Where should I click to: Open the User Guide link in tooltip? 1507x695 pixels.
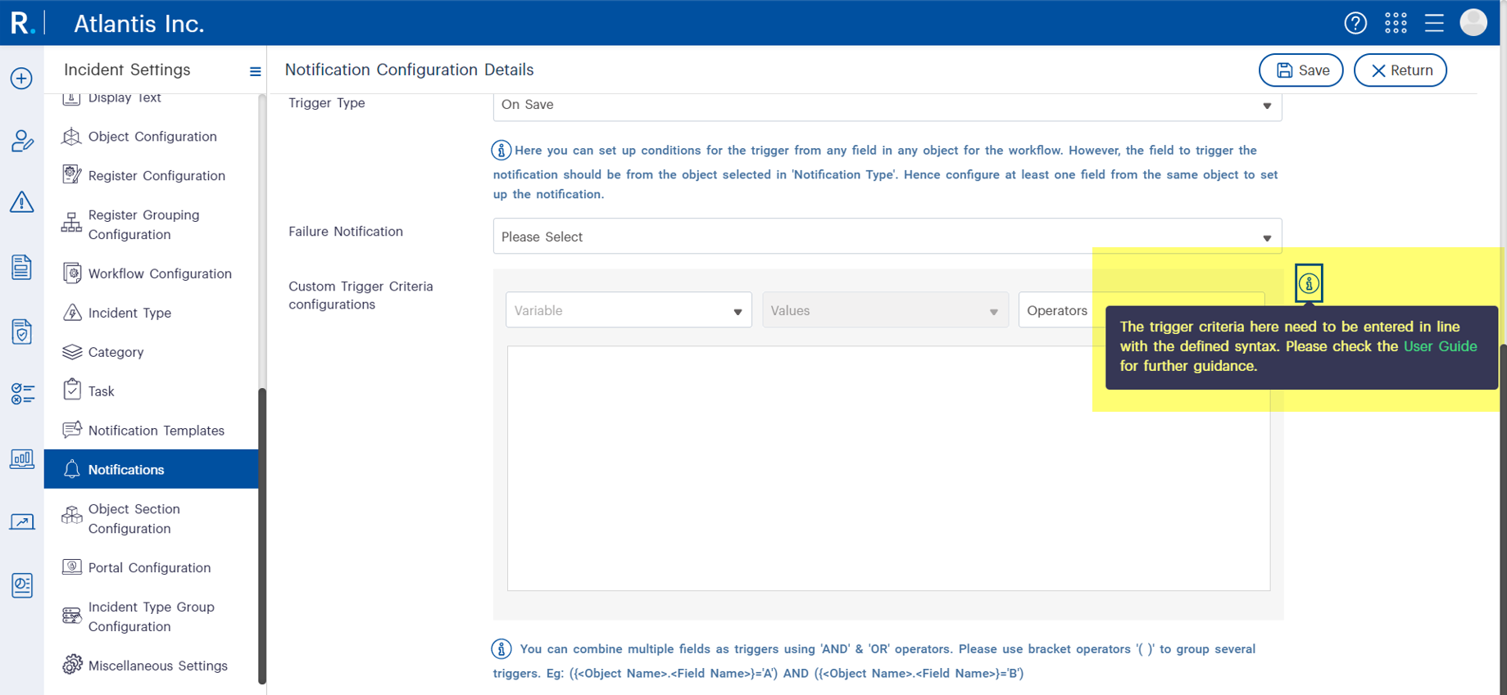coord(1440,346)
